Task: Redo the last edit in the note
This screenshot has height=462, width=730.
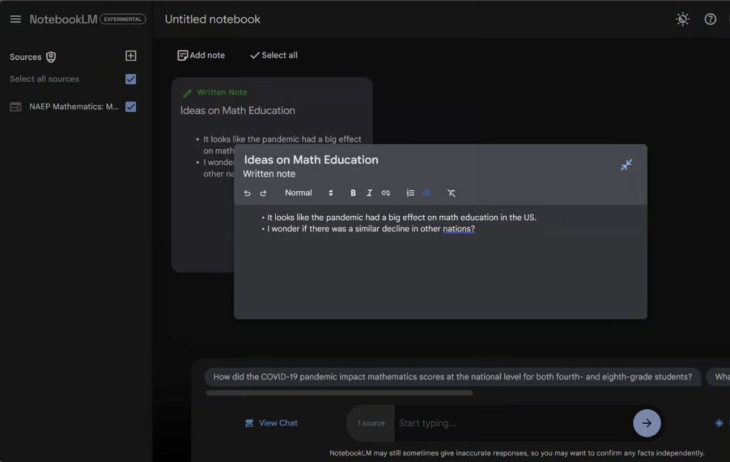Action: tap(263, 193)
